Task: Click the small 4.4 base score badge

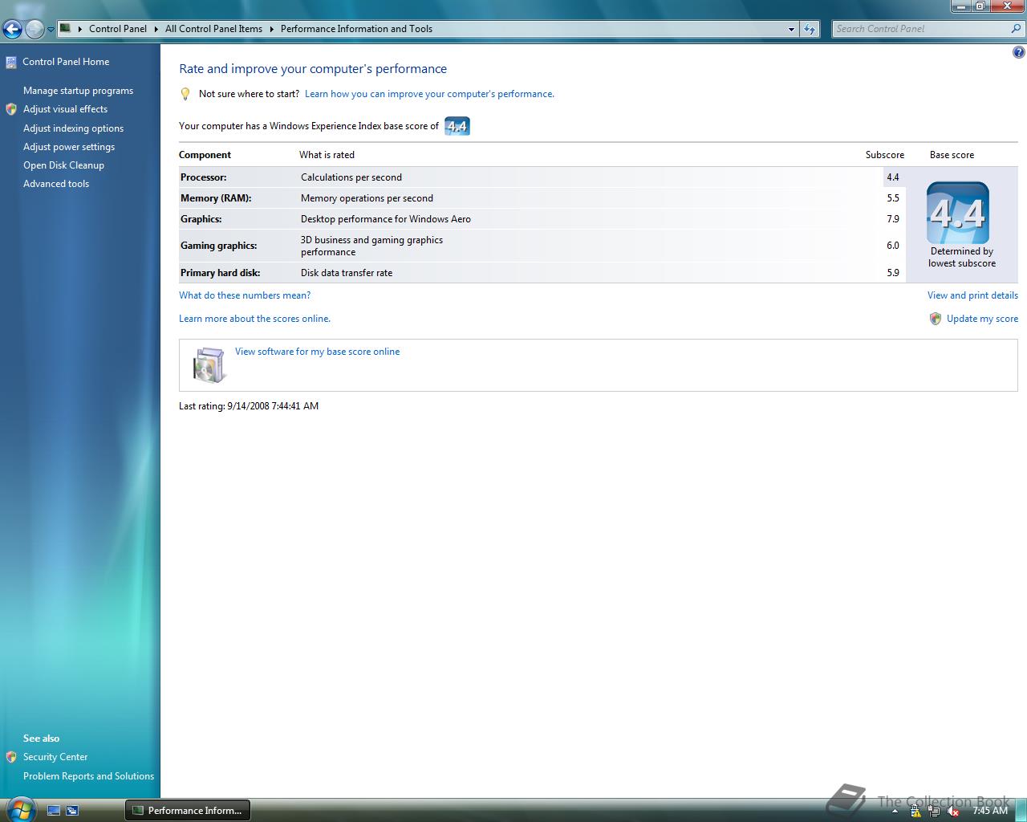Action: pyautogui.click(x=457, y=126)
